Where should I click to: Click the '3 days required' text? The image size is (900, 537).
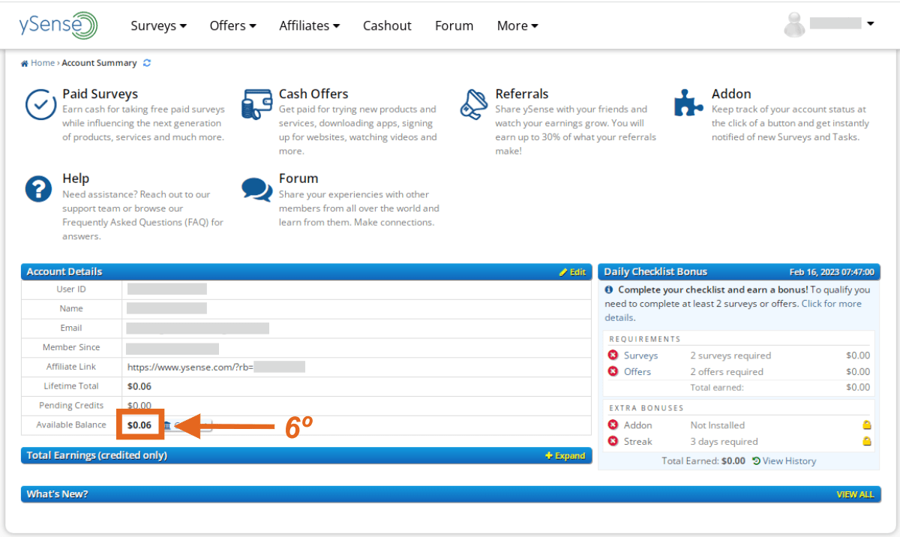click(x=724, y=442)
